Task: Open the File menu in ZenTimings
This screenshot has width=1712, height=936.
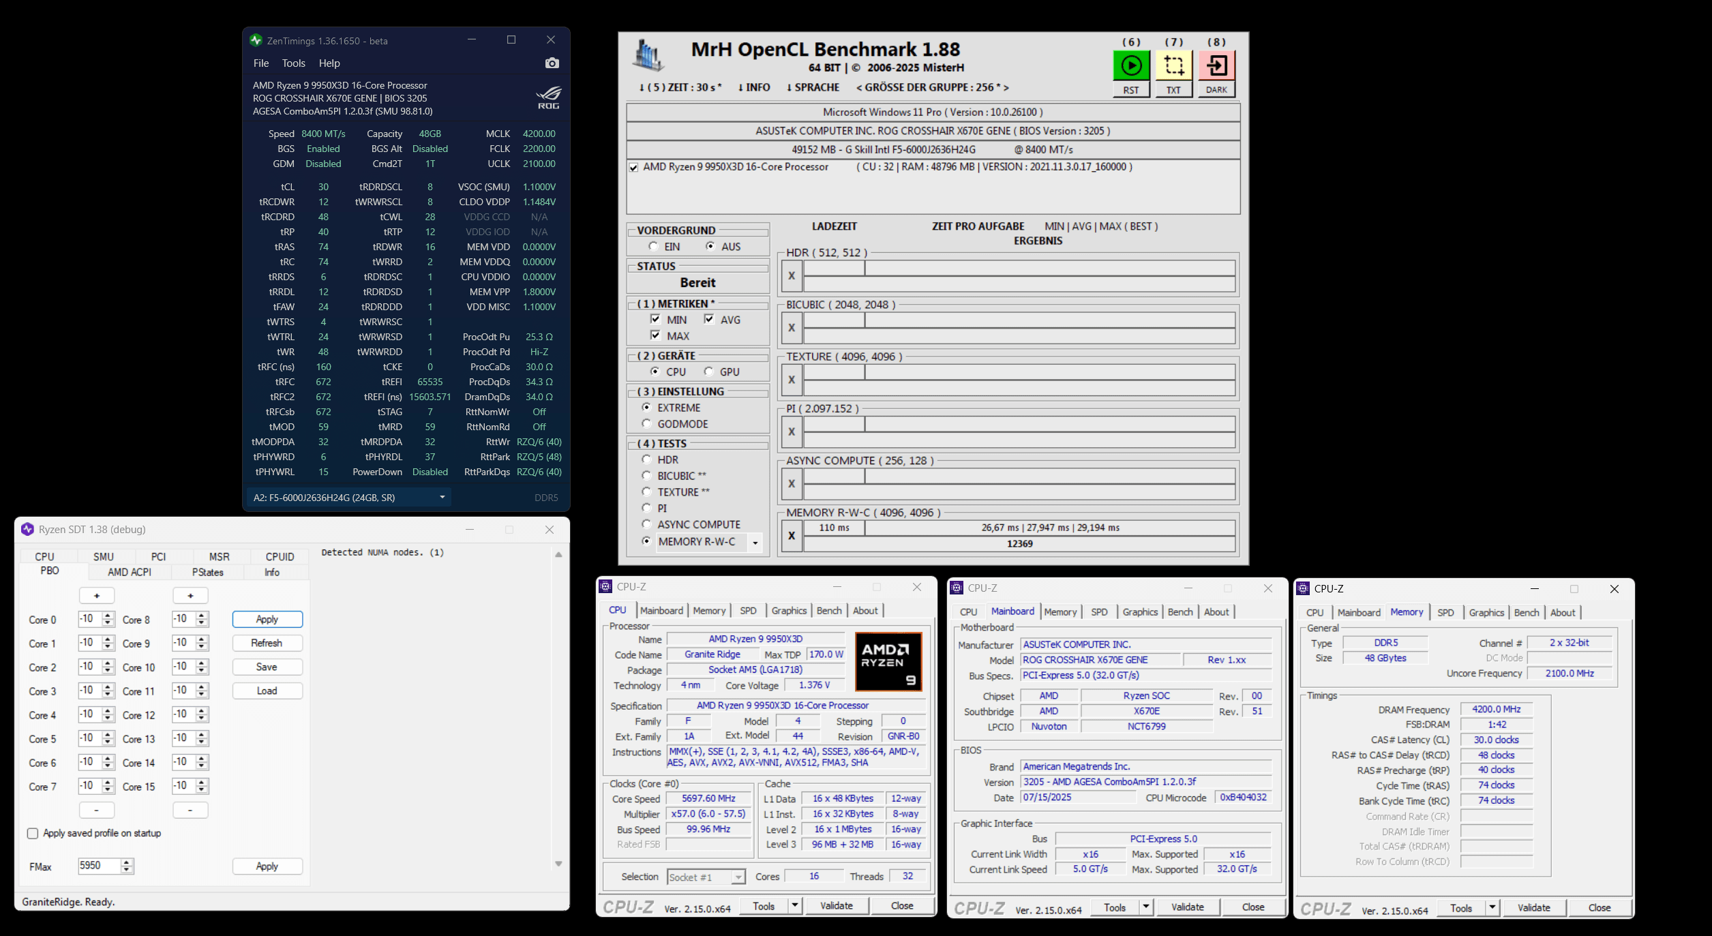Action: [261, 63]
